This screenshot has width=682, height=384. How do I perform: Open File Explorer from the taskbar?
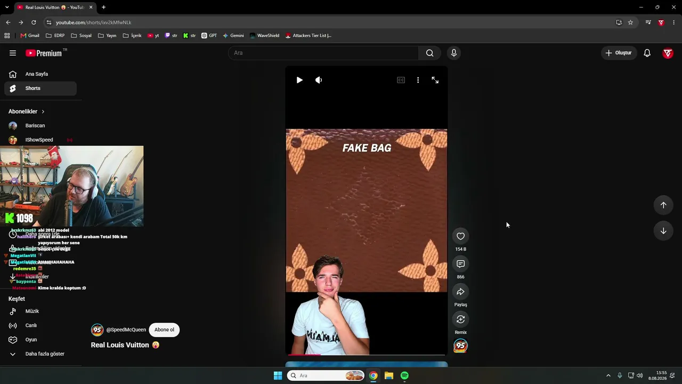(x=389, y=375)
